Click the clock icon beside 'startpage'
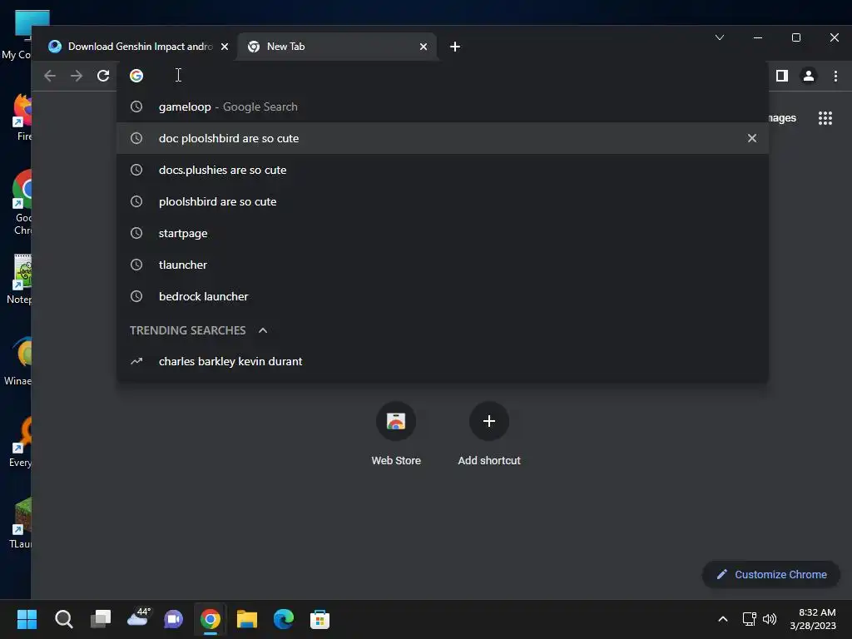The height and width of the screenshot is (639, 852). coord(136,233)
